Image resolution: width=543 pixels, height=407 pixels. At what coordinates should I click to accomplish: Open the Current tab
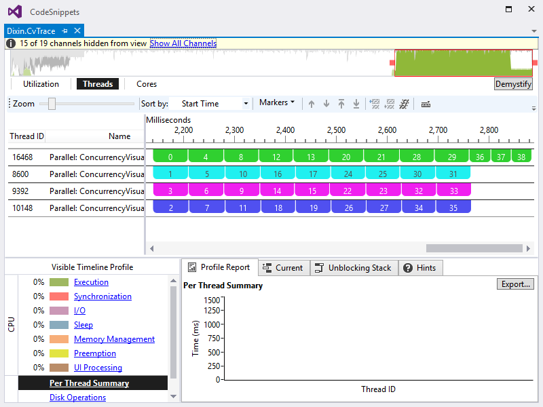pyautogui.click(x=284, y=268)
